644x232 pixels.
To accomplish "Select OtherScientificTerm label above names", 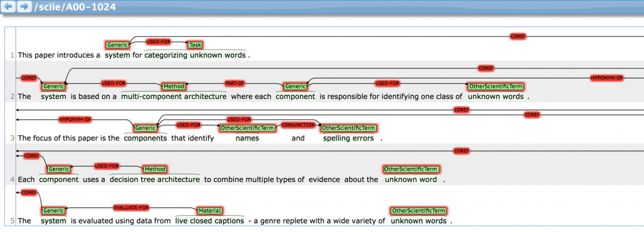I will (247, 128).
